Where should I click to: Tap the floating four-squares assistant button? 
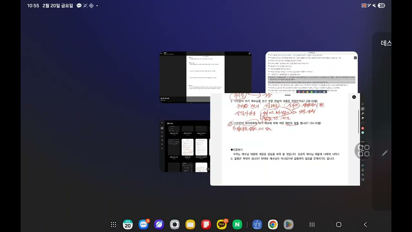pyautogui.click(x=364, y=151)
